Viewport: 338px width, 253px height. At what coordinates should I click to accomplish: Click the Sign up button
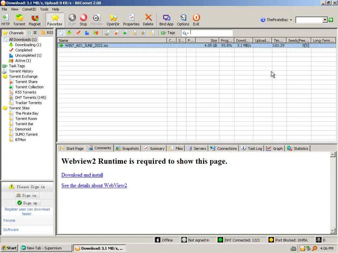pyautogui.click(x=28, y=203)
